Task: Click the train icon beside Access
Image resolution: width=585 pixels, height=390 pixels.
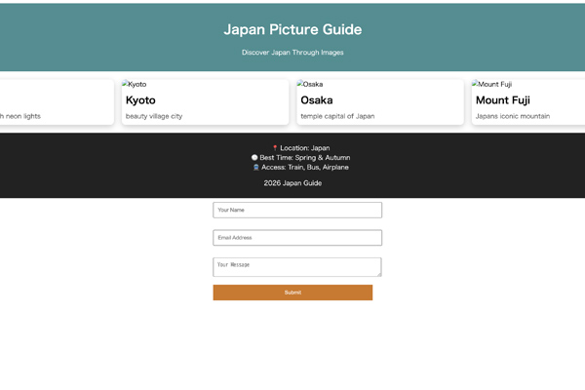Action: [x=255, y=167]
